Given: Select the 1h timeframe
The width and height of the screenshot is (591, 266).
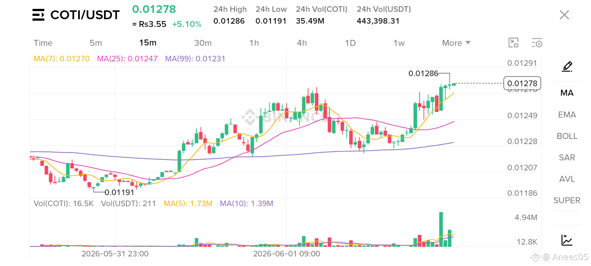Looking at the screenshot, I should pos(254,43).
